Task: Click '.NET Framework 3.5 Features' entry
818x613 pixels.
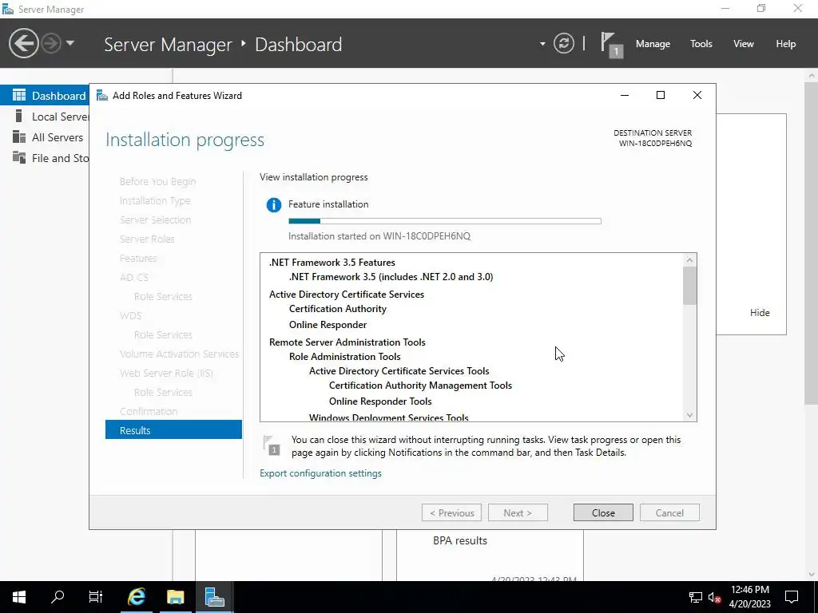Action: (x=332, y=262)
